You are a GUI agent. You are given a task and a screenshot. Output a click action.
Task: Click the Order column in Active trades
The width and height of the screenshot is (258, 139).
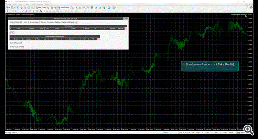19,28
